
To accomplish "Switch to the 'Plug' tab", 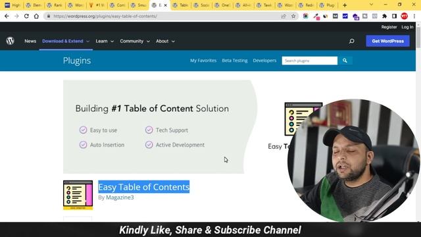I will (327, 5).
